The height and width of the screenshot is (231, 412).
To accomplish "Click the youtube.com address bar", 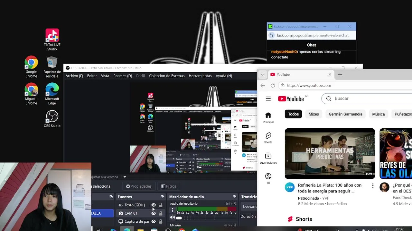I will coord(344,85).
